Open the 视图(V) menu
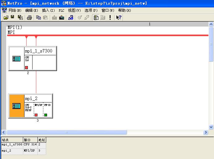This screenshot has height=159, width=214. click(x=74, y=10)
